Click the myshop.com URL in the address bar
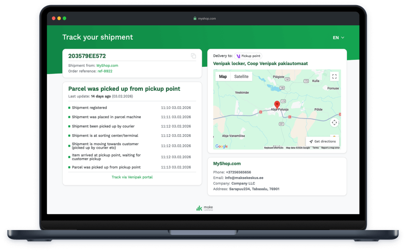Screen dimensions: 406x251 pos(207,19)
